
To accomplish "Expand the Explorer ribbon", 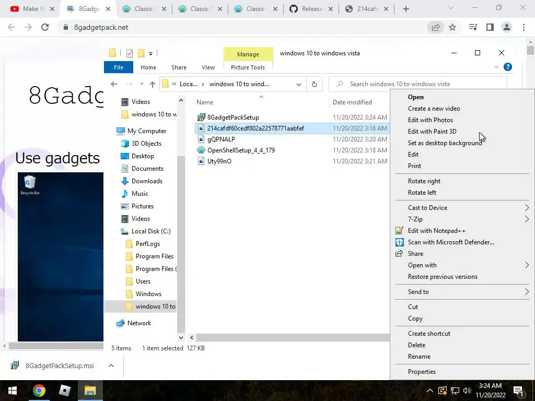I will (x=496, y=67).
